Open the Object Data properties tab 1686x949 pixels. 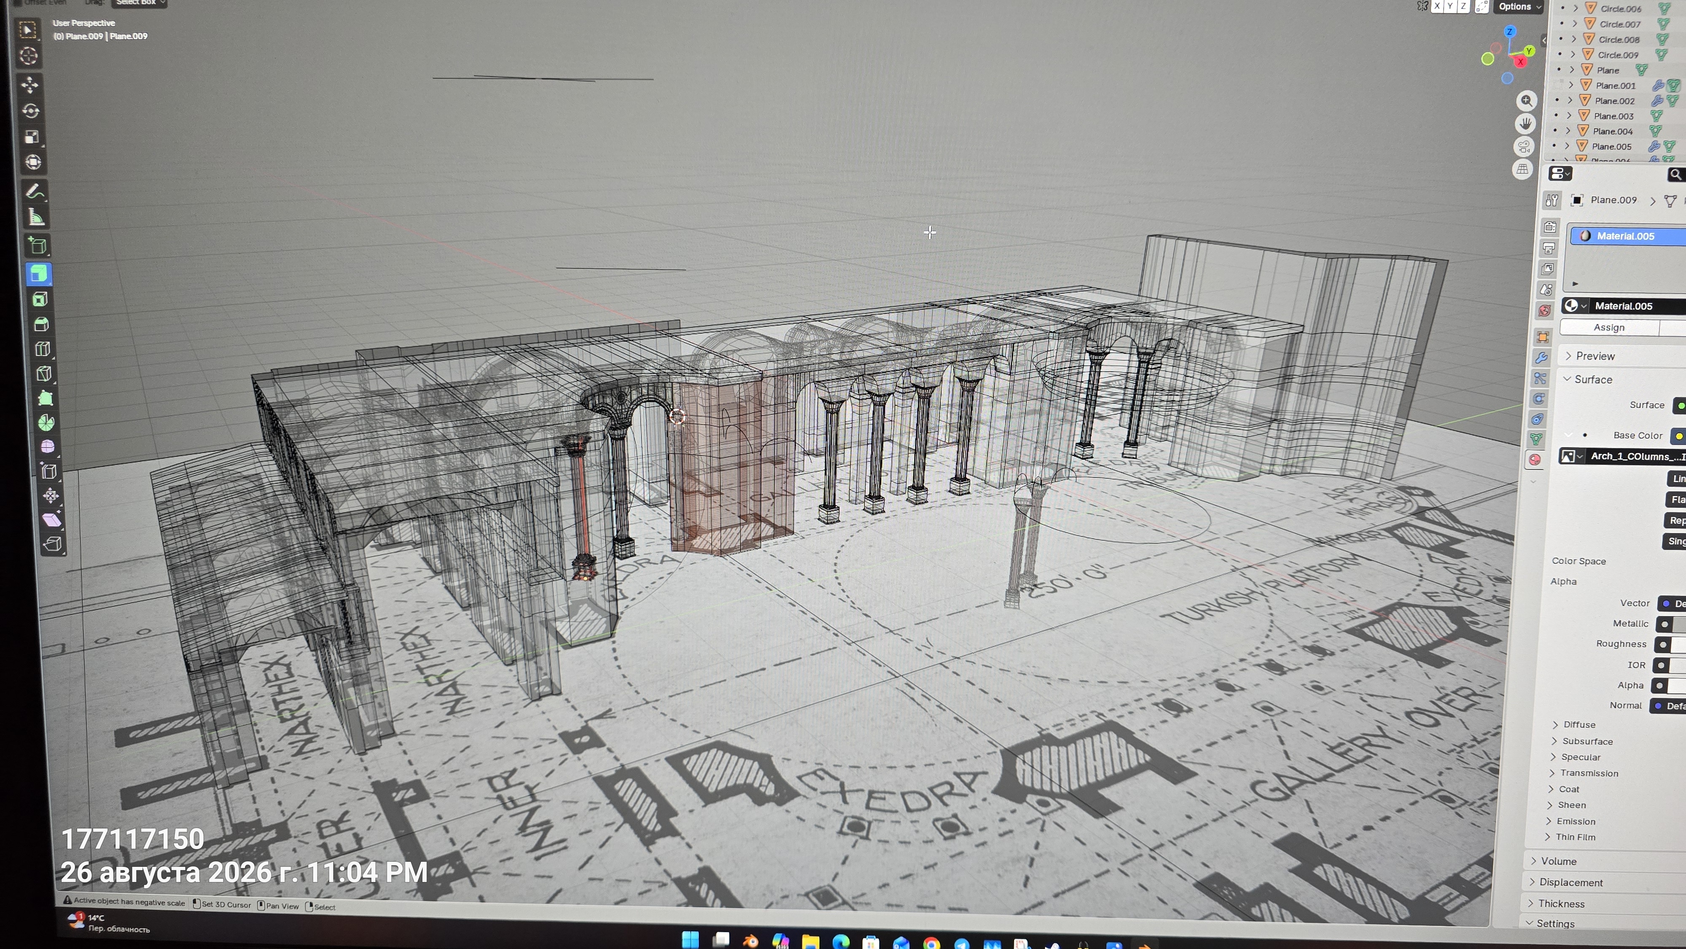[x=1536, y=439]
